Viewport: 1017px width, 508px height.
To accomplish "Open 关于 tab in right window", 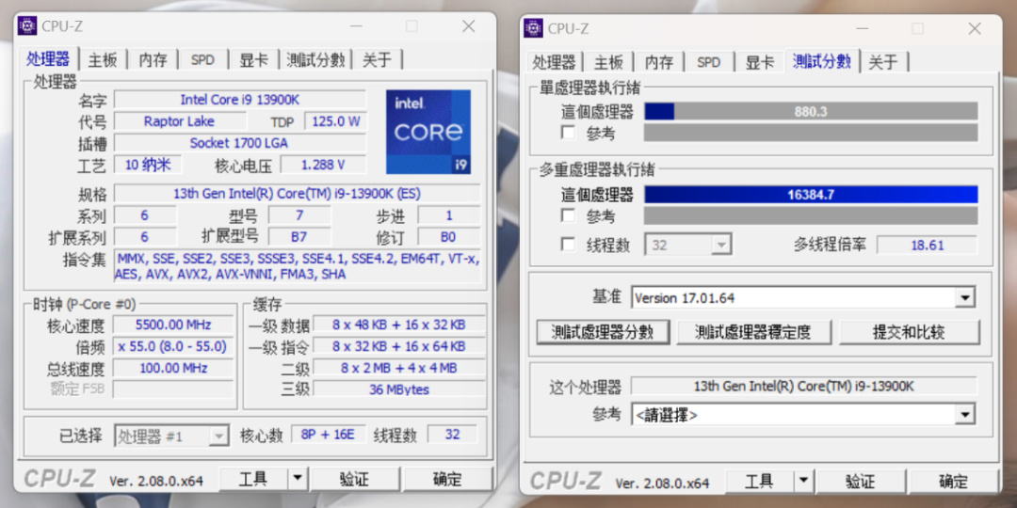I will coord(883,63).
